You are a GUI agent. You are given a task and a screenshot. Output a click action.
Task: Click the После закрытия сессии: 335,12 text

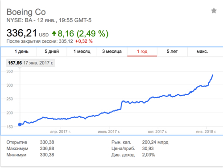point(40,41)
